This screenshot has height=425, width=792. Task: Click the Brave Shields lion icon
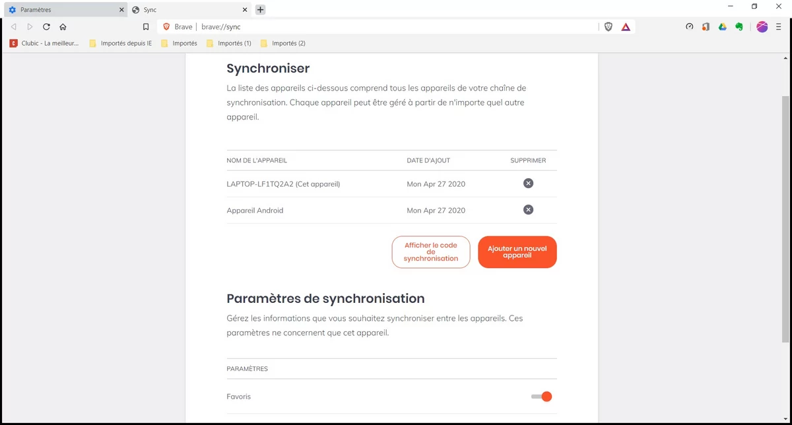[609, 27]
